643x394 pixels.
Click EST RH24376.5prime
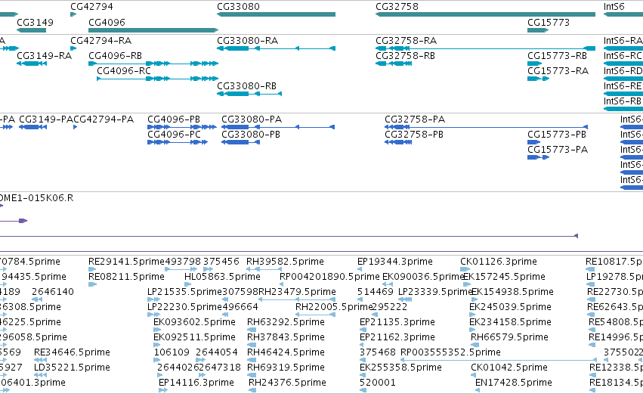coord(287,383)
